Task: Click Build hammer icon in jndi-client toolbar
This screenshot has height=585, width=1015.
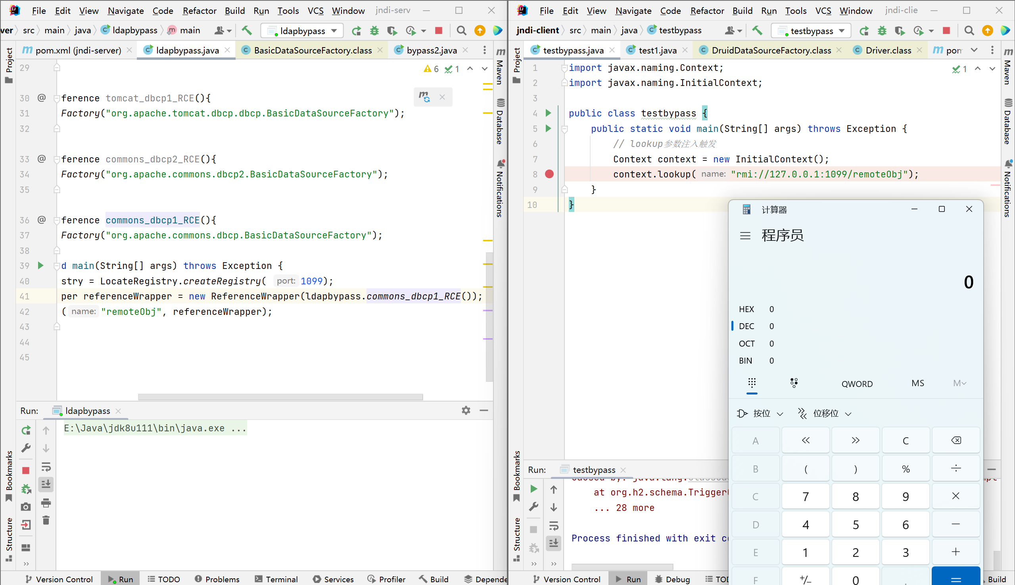Action: [757, 30]
